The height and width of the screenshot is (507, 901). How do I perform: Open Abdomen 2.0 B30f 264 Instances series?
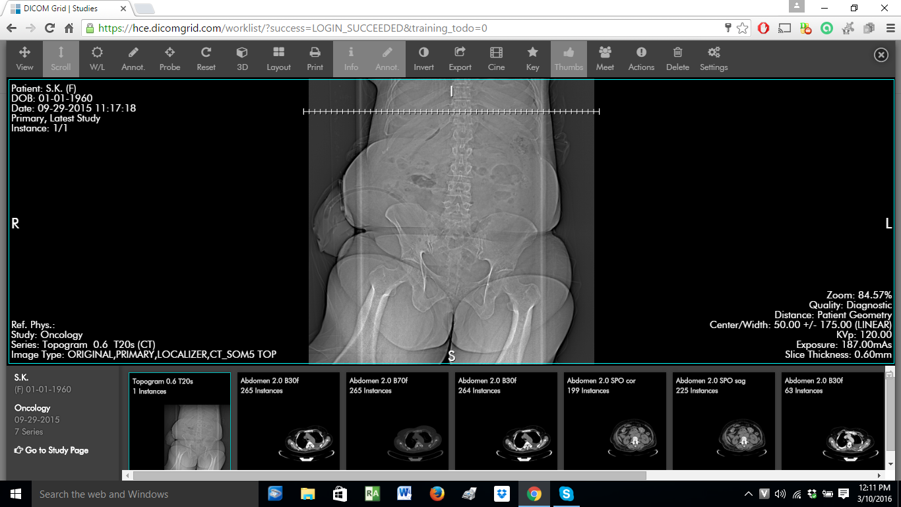point(506,421)
